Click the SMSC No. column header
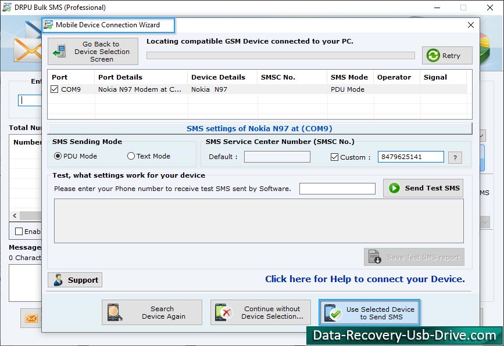This screenshot has width=504, height=346. pos(292,77)
